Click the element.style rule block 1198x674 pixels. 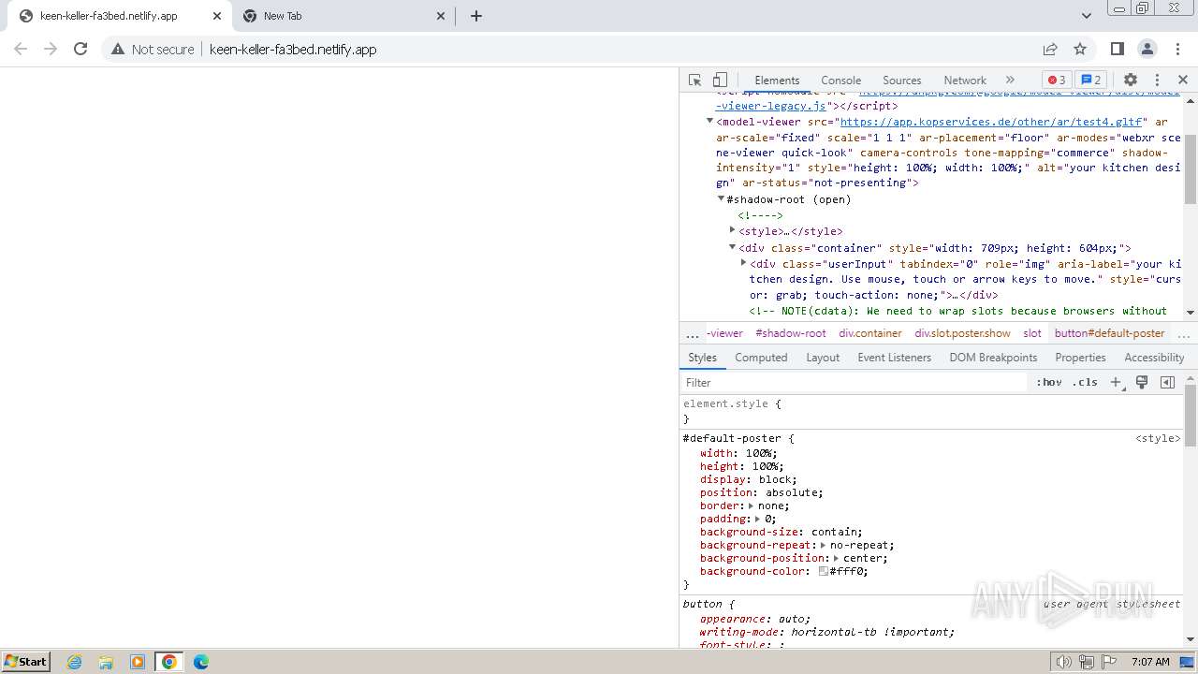(931, 411)
